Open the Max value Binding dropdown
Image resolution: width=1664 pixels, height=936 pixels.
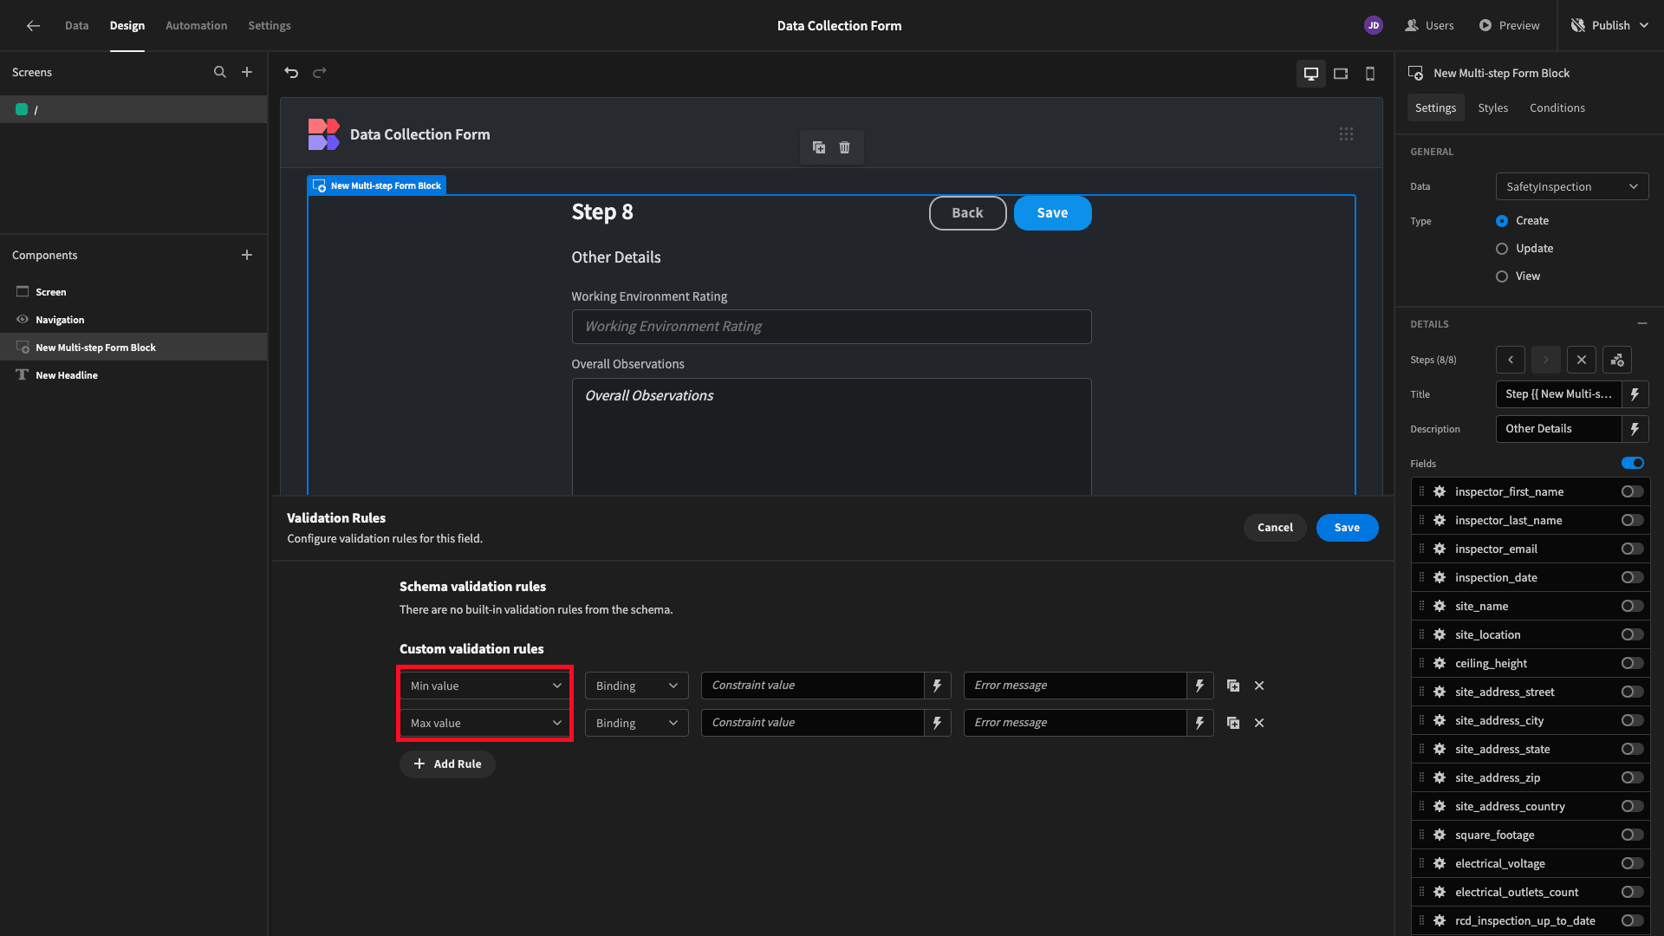(635, 722)
